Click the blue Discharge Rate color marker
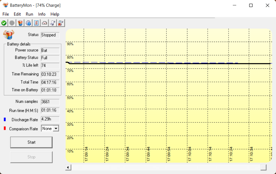Viewport: 276px width, 174px height. [x=5, y=119]
